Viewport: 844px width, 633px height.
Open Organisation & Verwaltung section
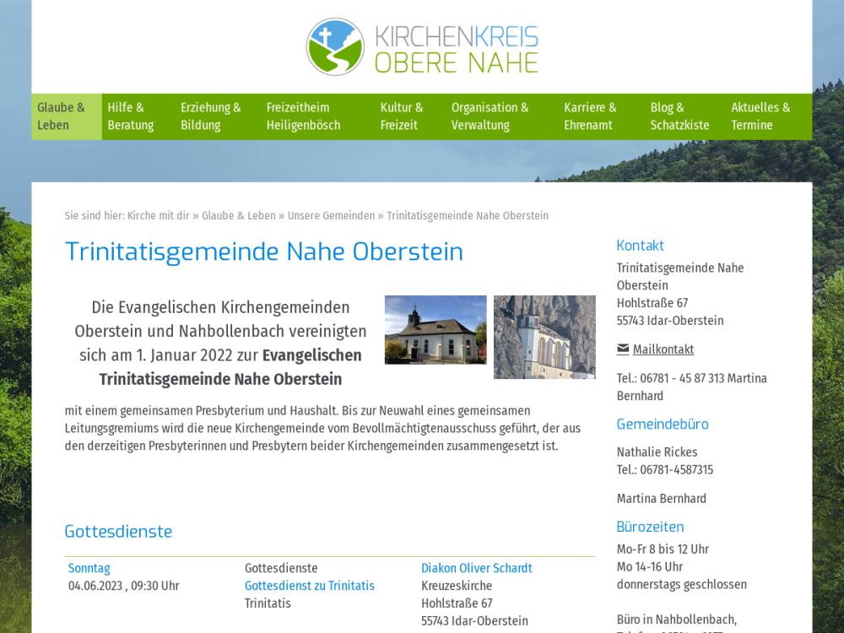click(x=490, y=116)
